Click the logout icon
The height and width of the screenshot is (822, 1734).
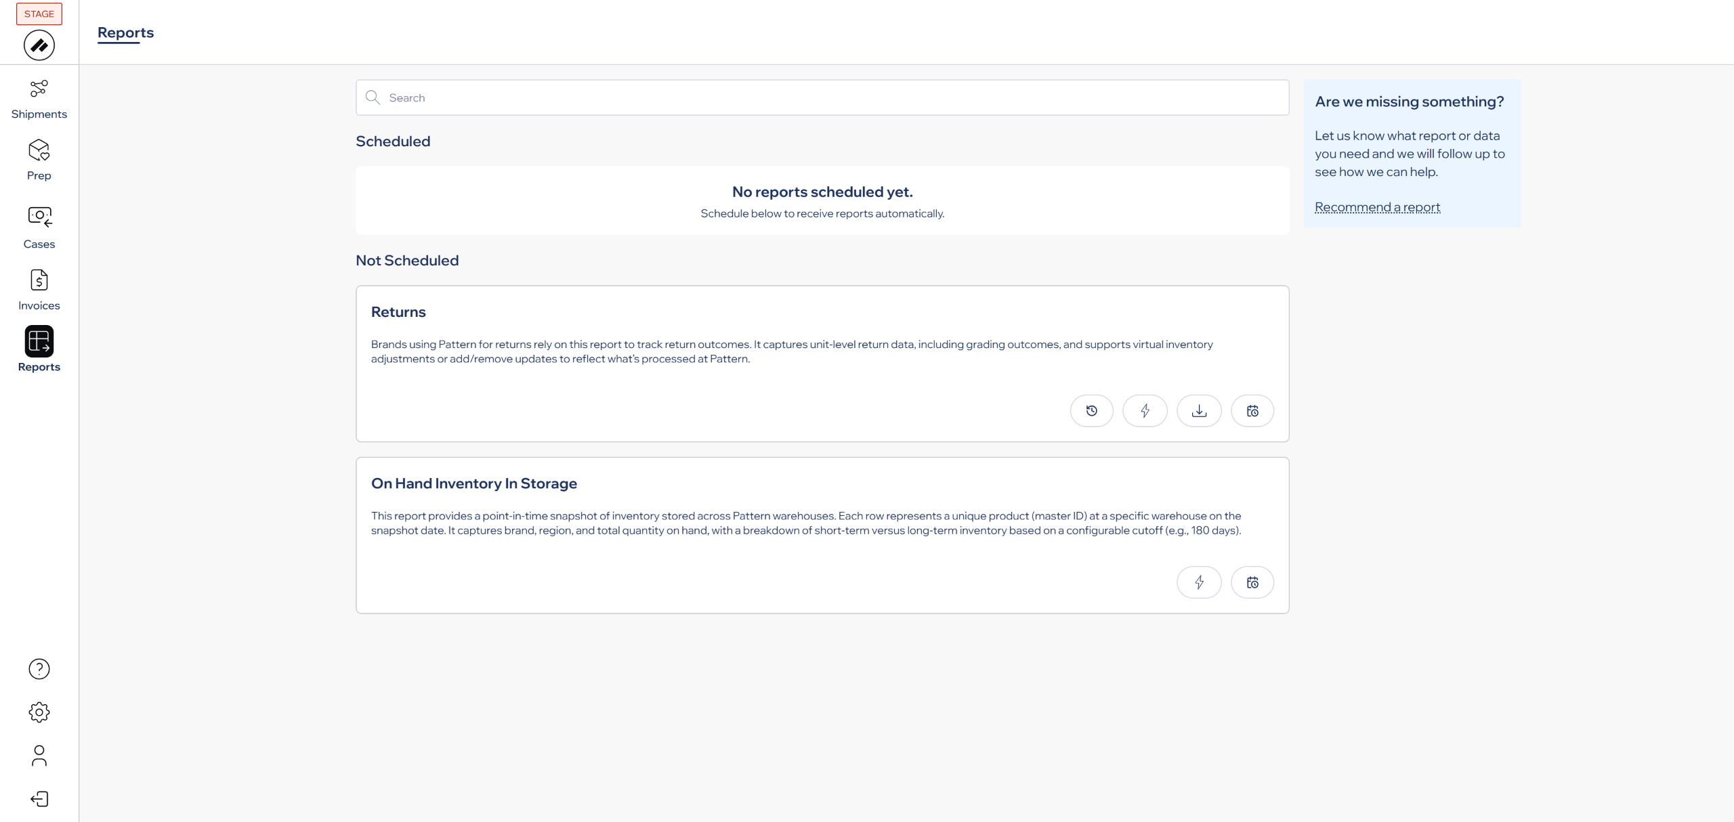(x=39, y=799)
